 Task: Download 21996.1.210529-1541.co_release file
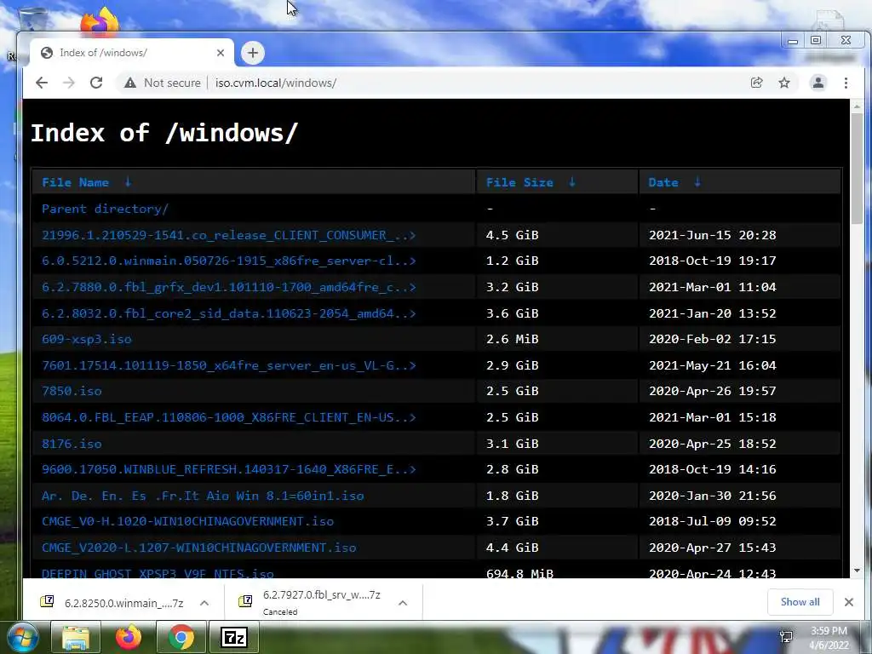tap(228, 235)
